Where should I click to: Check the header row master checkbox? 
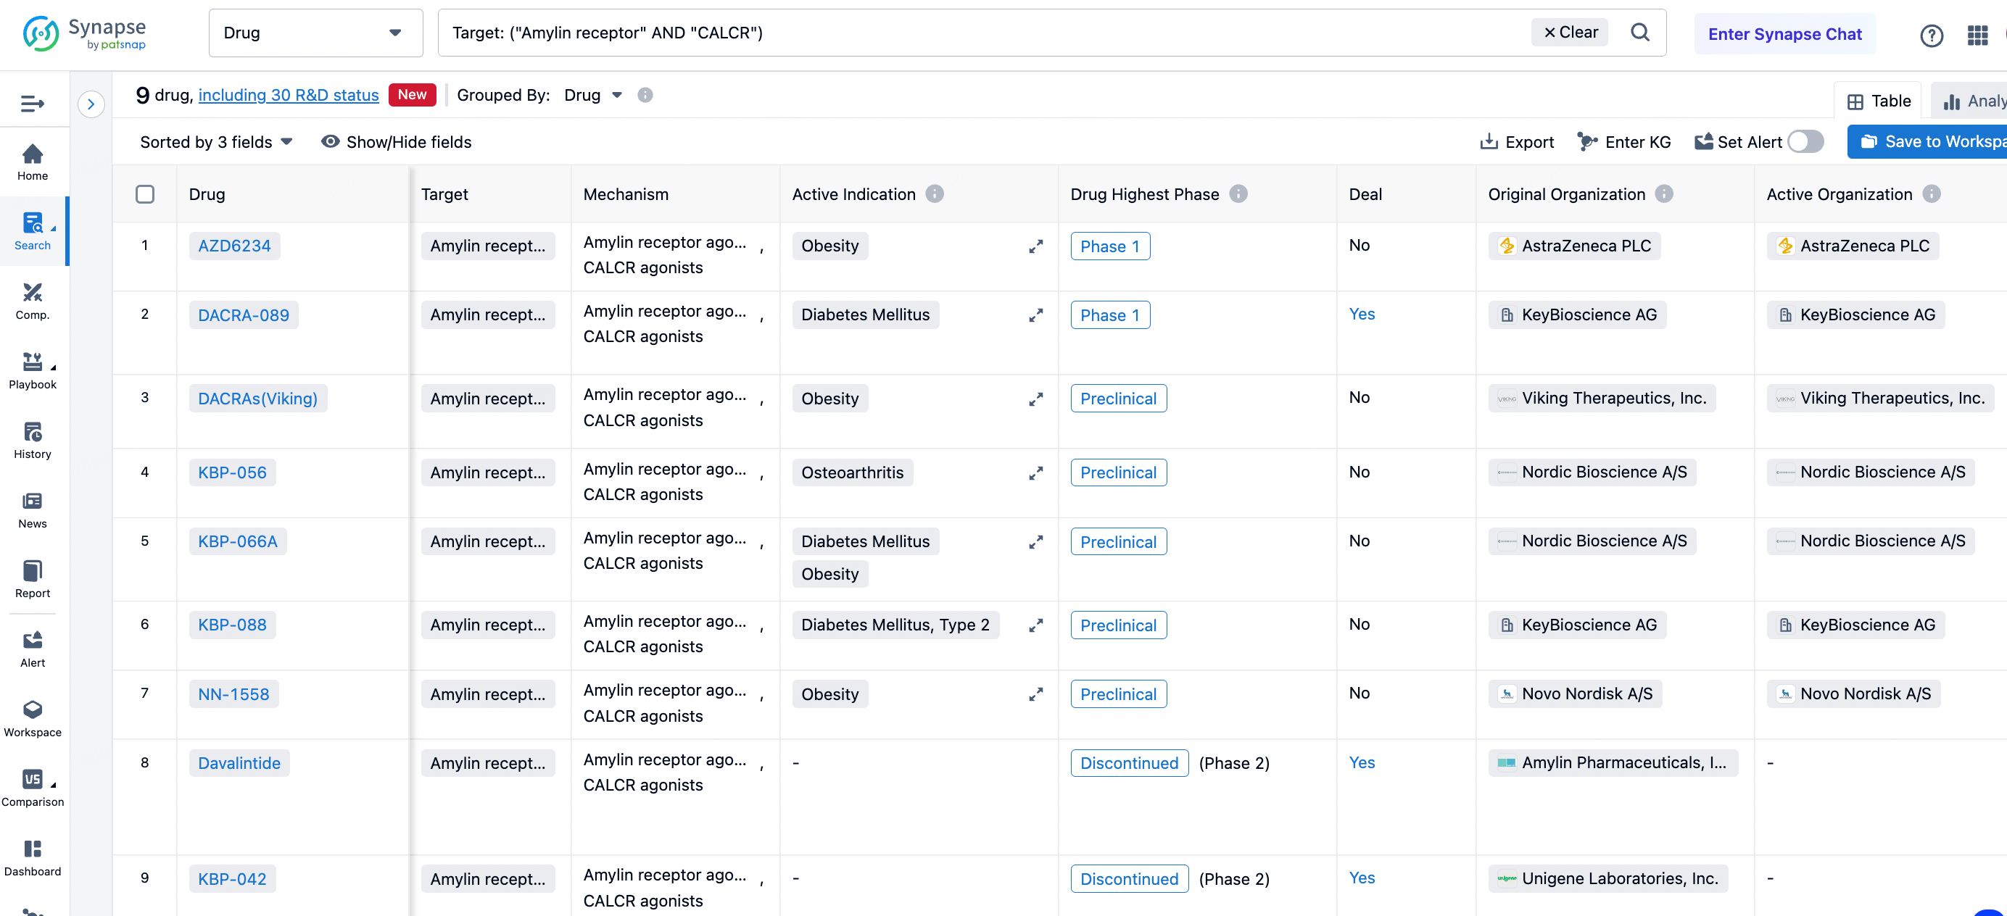tap(146, 194)
